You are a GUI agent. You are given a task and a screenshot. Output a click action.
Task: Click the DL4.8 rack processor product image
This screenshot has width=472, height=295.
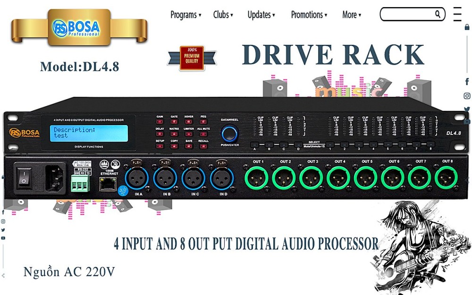point(236,147)
